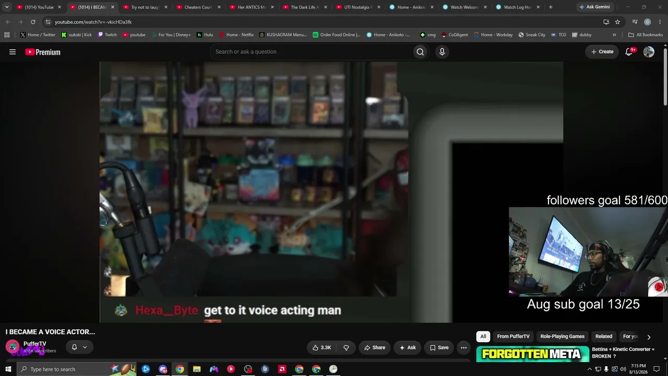The height and width of the screenshot is (376, 668).
Task: Open the Sneak City bookmark
Action: (532, 35)
